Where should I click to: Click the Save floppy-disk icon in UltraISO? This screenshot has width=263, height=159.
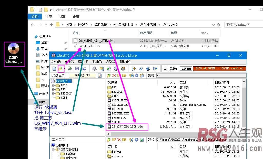(77, 69)
